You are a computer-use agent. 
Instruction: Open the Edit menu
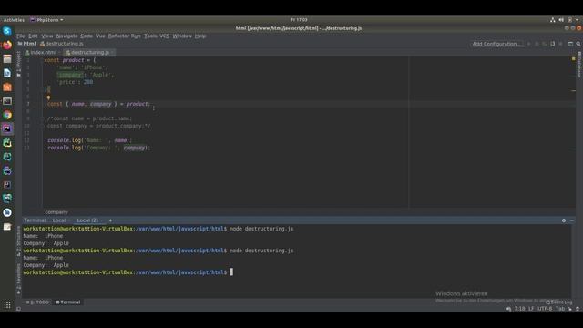tap(33, 36)
